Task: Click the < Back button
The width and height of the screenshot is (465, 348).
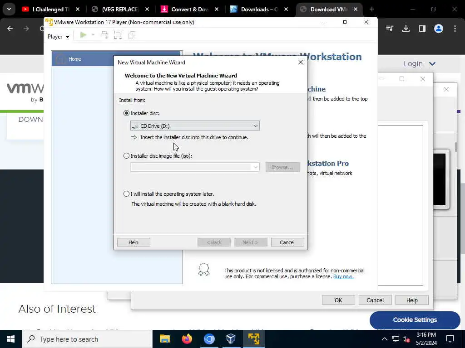Action: tap(214, 242)
